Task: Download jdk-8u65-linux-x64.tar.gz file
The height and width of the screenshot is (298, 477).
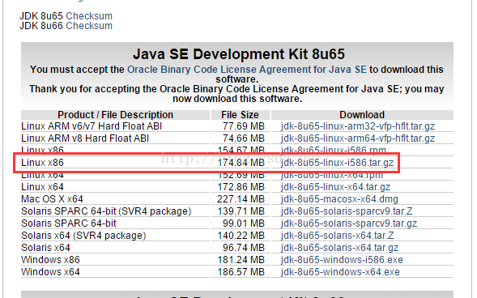Action: 335,187
